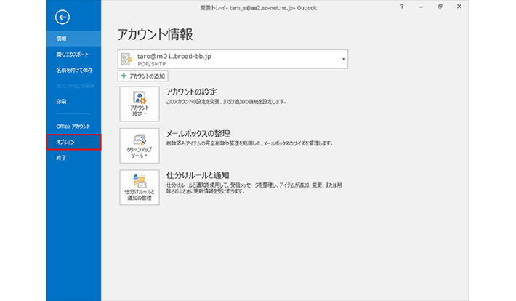The image size is (516, 301).
Task: Choose 名前を付けて保存 in the sidebar
Action: point(74,70)
